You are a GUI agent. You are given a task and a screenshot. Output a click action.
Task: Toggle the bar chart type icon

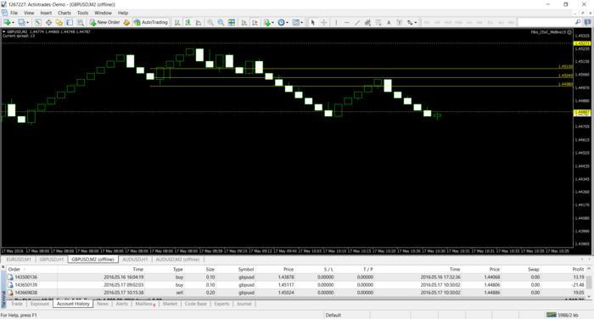[x=177, y=23]
